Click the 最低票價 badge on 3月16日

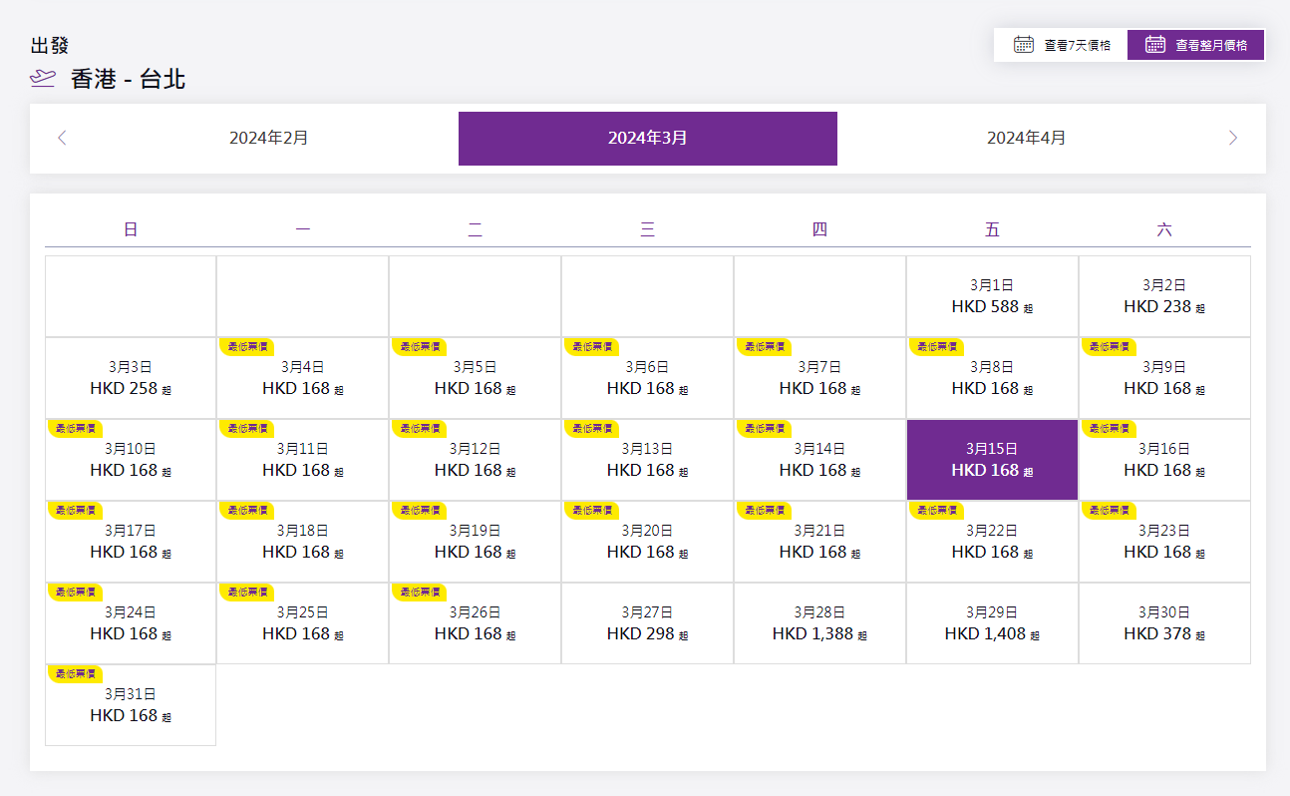(x=1109, y=429)
